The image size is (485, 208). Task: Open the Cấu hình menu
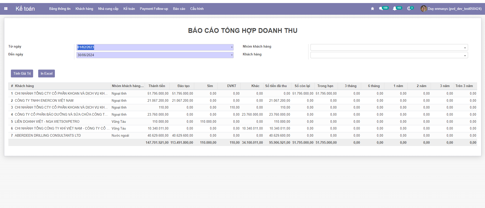[x=197, y=9]
